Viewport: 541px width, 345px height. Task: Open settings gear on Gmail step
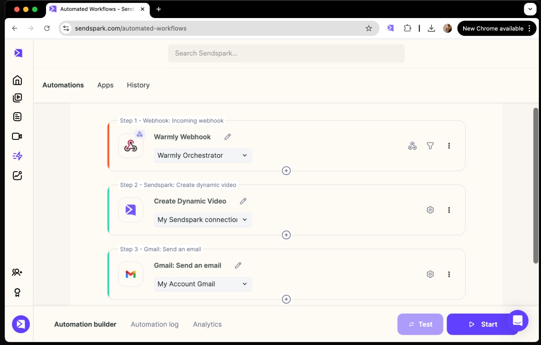point(430,274)
